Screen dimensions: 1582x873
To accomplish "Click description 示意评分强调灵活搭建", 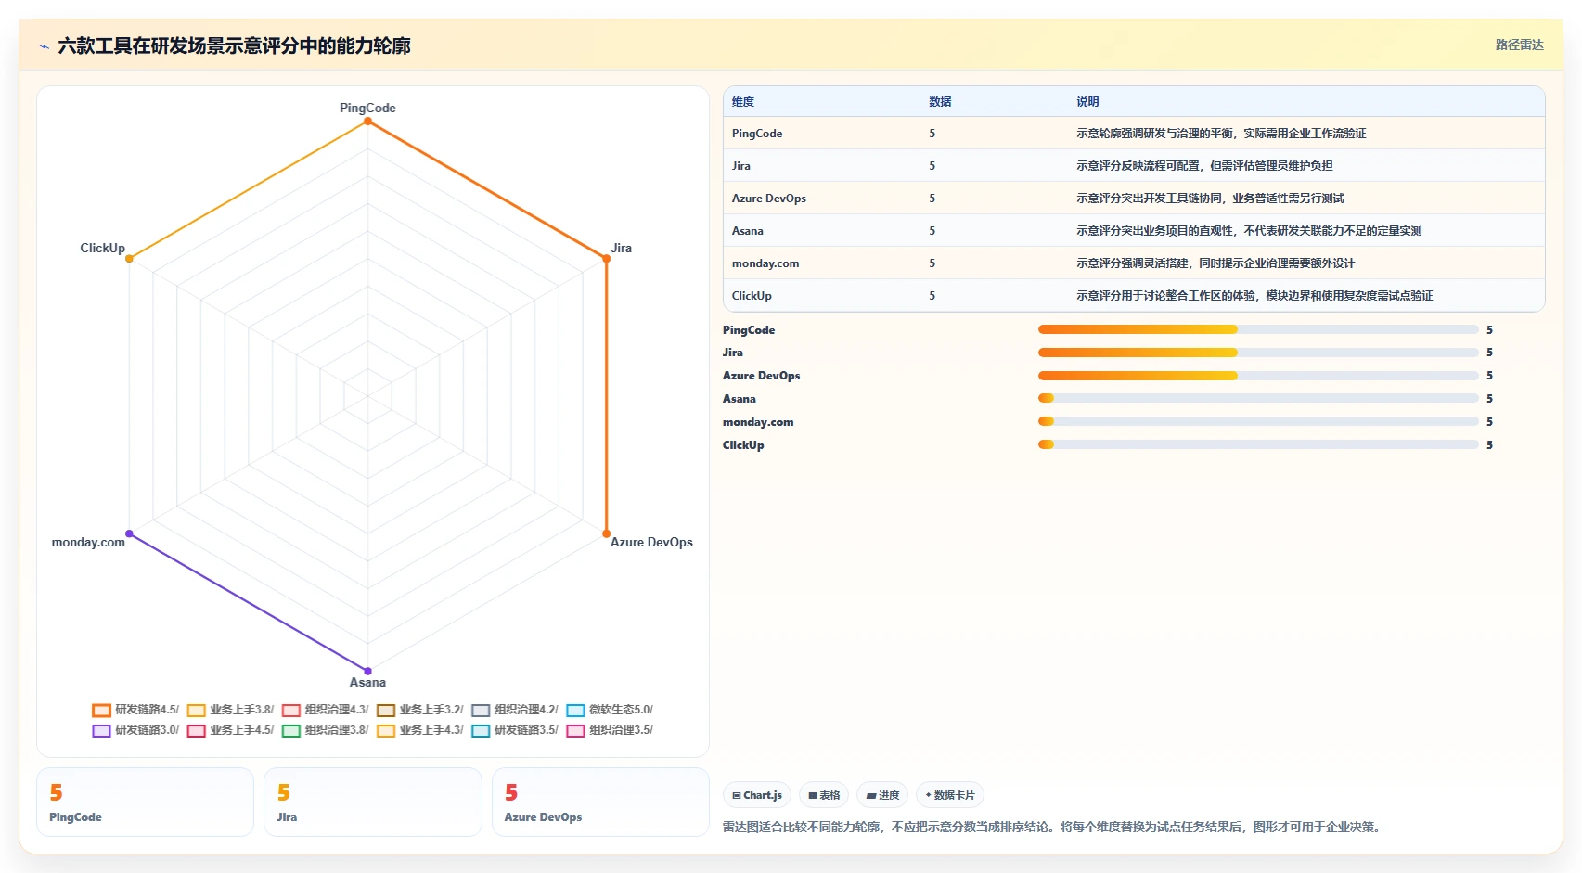I will coord(1215,263).
